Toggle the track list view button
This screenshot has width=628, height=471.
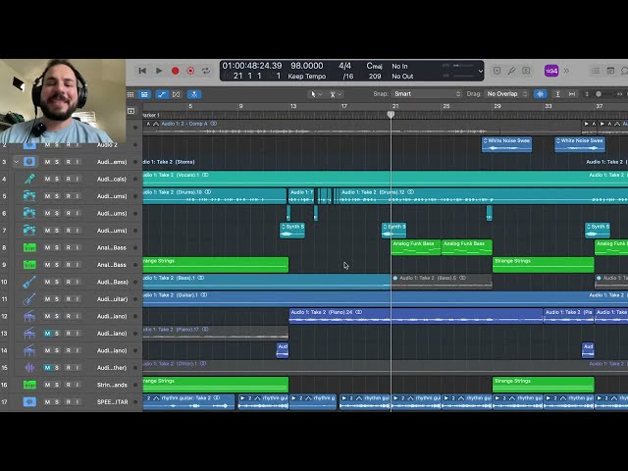pos(144,94)
